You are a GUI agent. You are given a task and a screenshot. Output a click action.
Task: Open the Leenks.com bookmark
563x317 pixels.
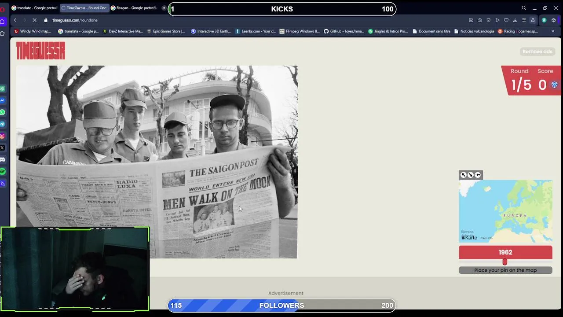256,31
